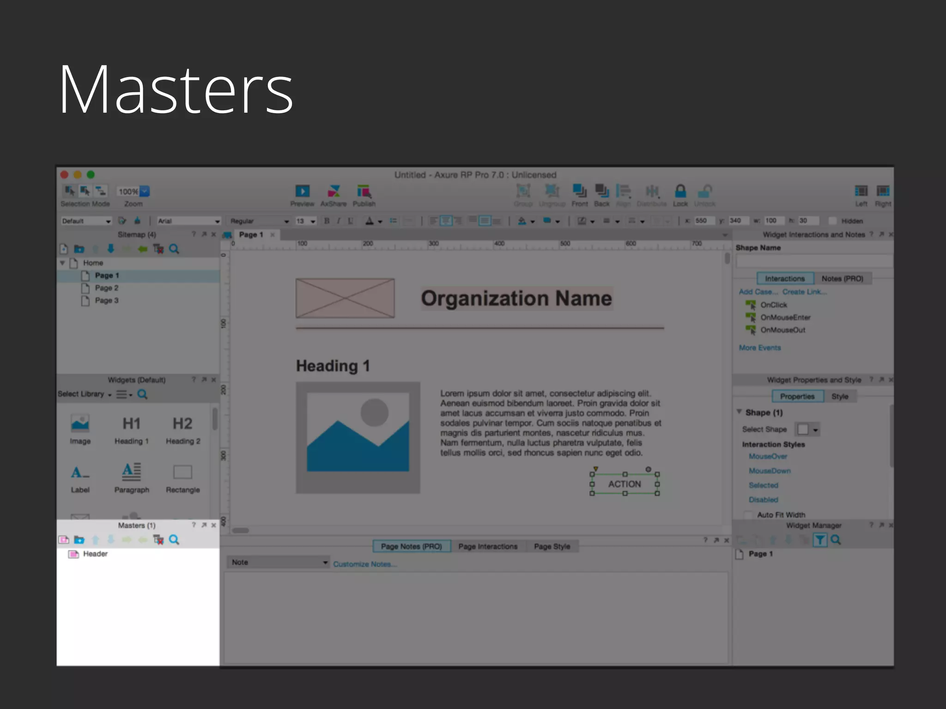
Task: Click the widget manager filter icon
Action: pos(819,540)
